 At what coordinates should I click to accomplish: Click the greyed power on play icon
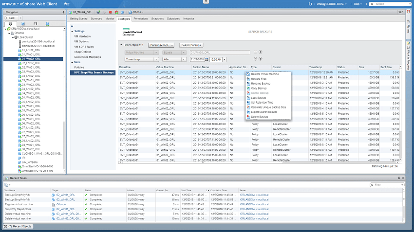click(x=105, y=12)
